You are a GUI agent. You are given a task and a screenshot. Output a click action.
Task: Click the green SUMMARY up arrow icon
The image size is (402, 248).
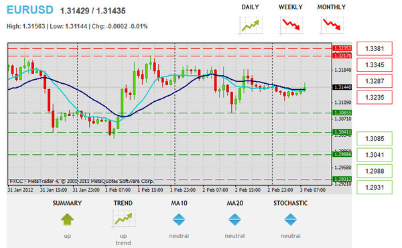click(x=67, y=220)
